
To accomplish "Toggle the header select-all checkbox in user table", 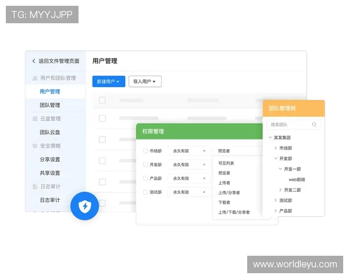I will pyautogui.click(x=102, y=100).
